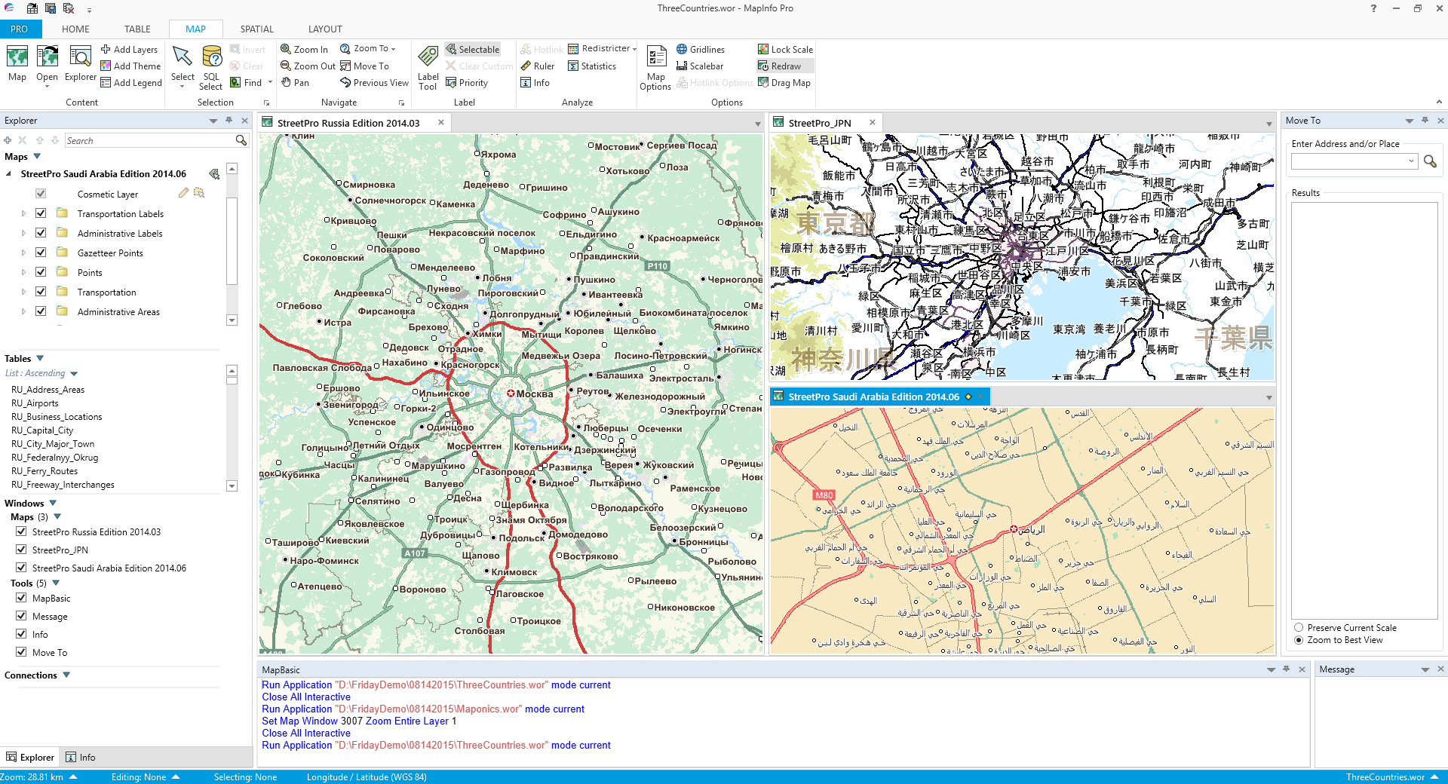Open the Zoom To dropdown
The height and width of the screenshot is (784, 1448).
[367, 49]
